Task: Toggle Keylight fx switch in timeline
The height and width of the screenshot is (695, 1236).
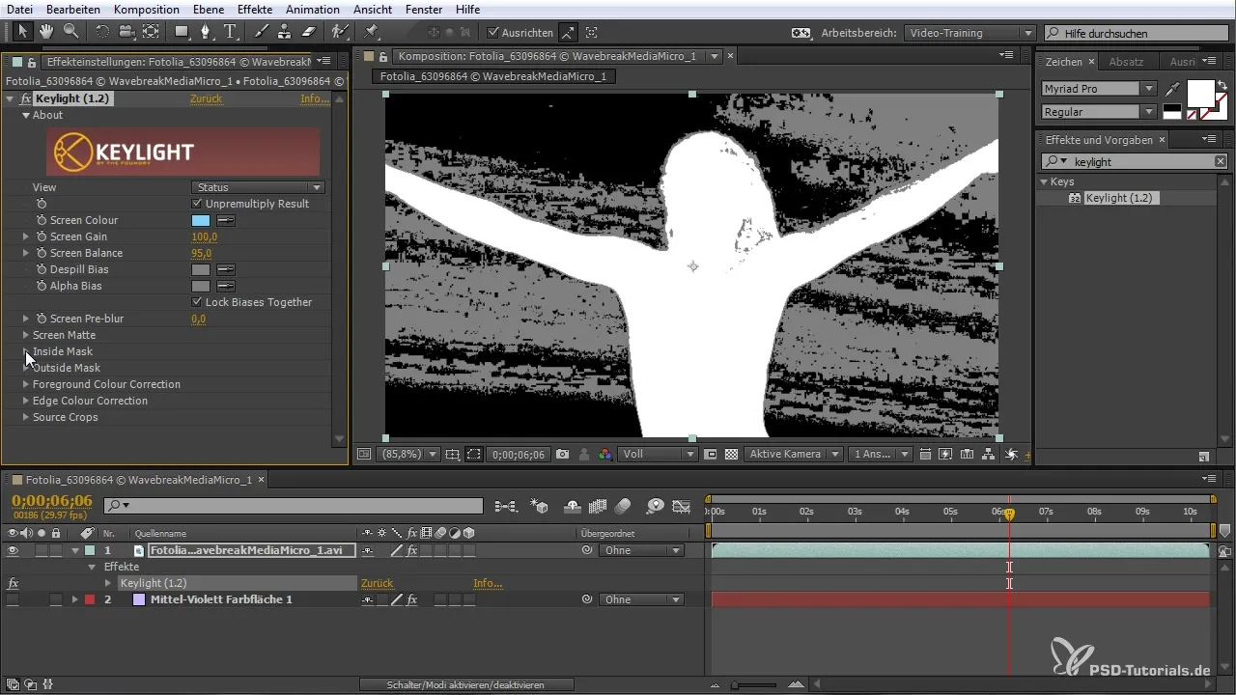Action: pyautogui.click(x=13, y=583)
